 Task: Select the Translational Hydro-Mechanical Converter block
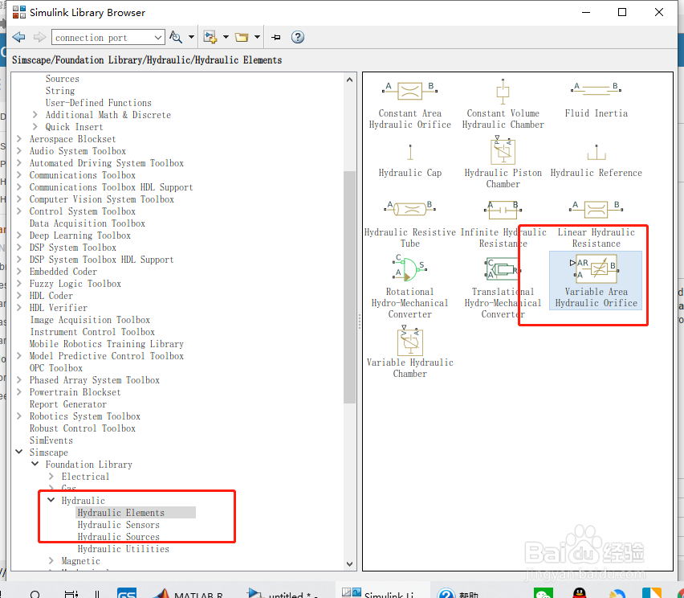(x=503, y=287)
